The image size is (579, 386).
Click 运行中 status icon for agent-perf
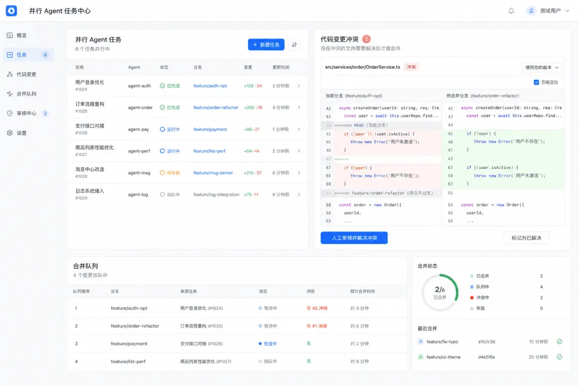pyautogui.click(x=162, y=151)
